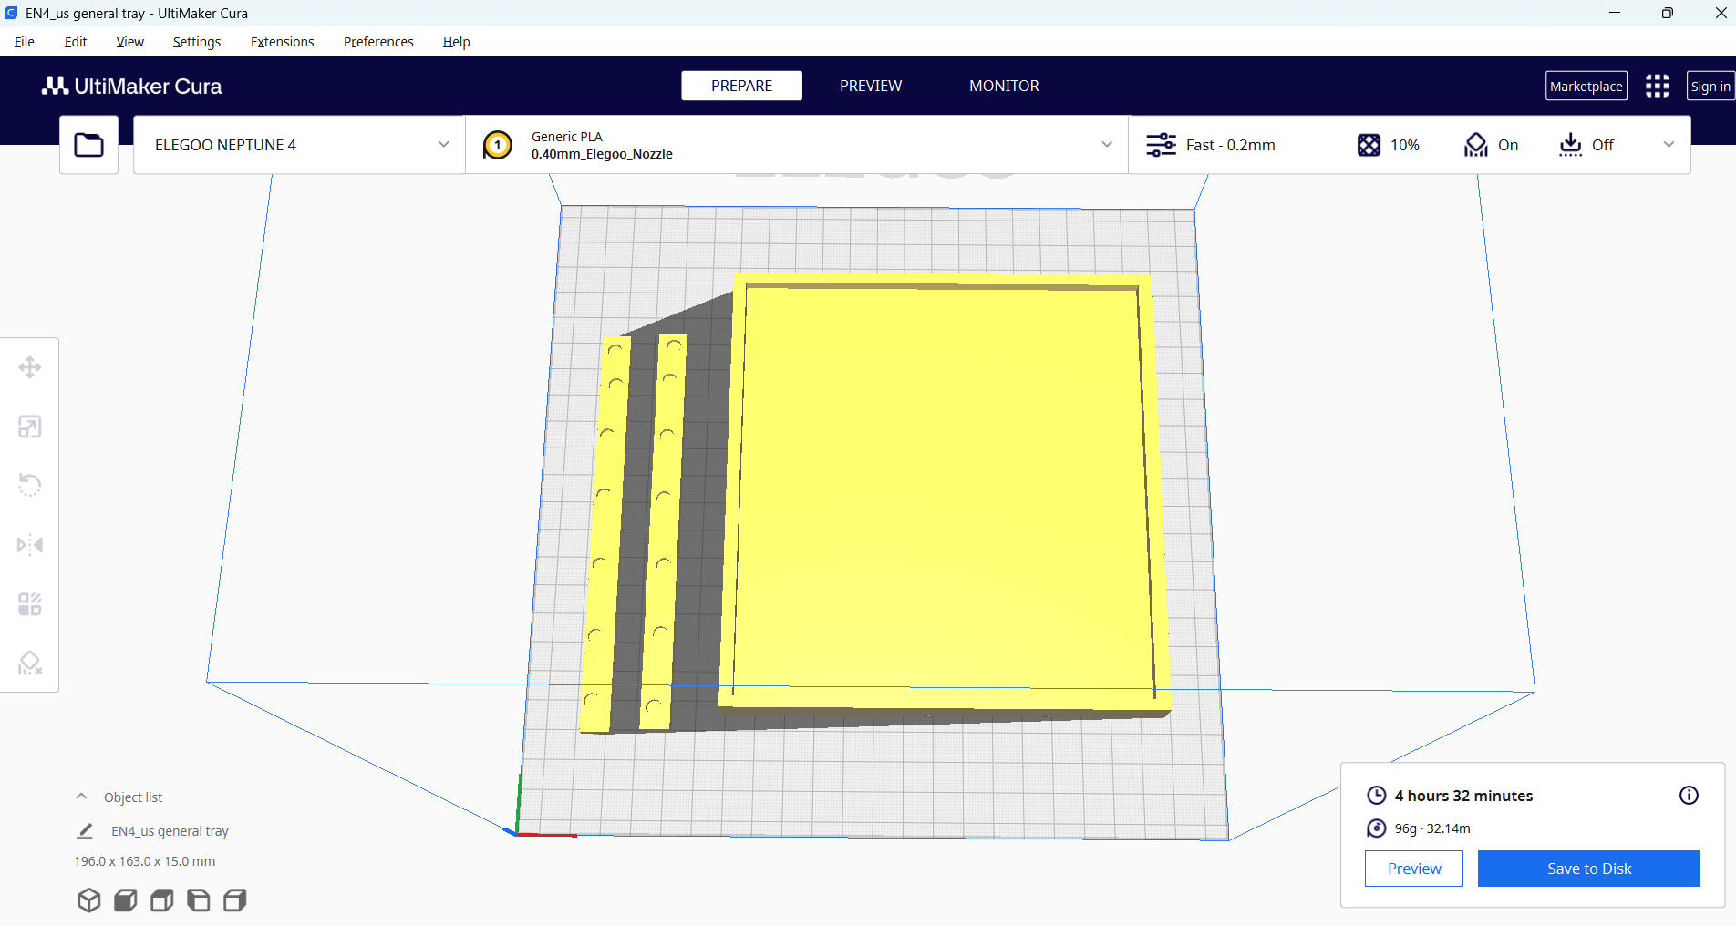The width and height of the screenshot is (1736, 926).
Task: Open the Ultimaker apps grid icon
Action: [x=1657, y=86]
